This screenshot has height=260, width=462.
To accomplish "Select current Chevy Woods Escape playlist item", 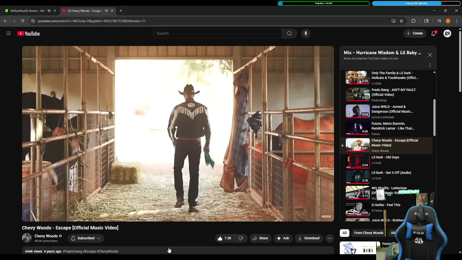I will point(386,146).
